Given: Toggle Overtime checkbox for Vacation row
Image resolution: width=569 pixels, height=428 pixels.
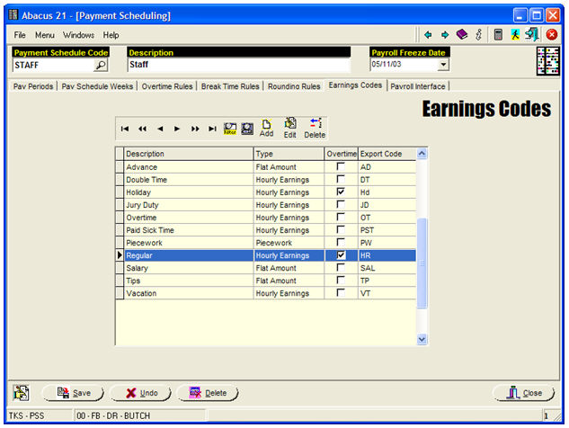Looking at the screenshot, I should (340, 293).
